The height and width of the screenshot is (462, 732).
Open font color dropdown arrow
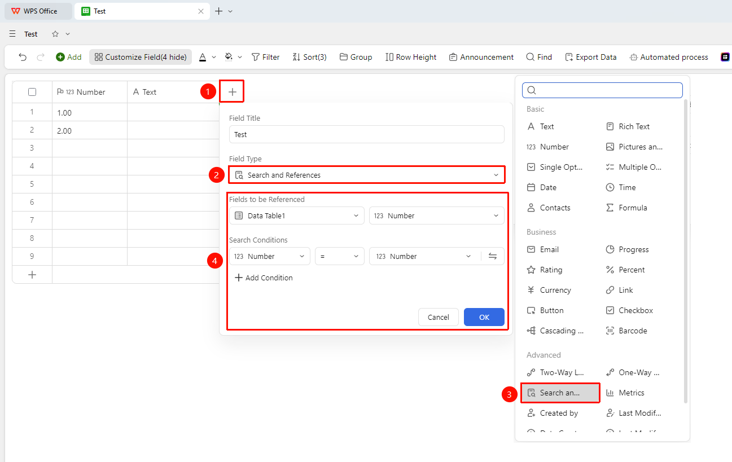coord(214,57)
